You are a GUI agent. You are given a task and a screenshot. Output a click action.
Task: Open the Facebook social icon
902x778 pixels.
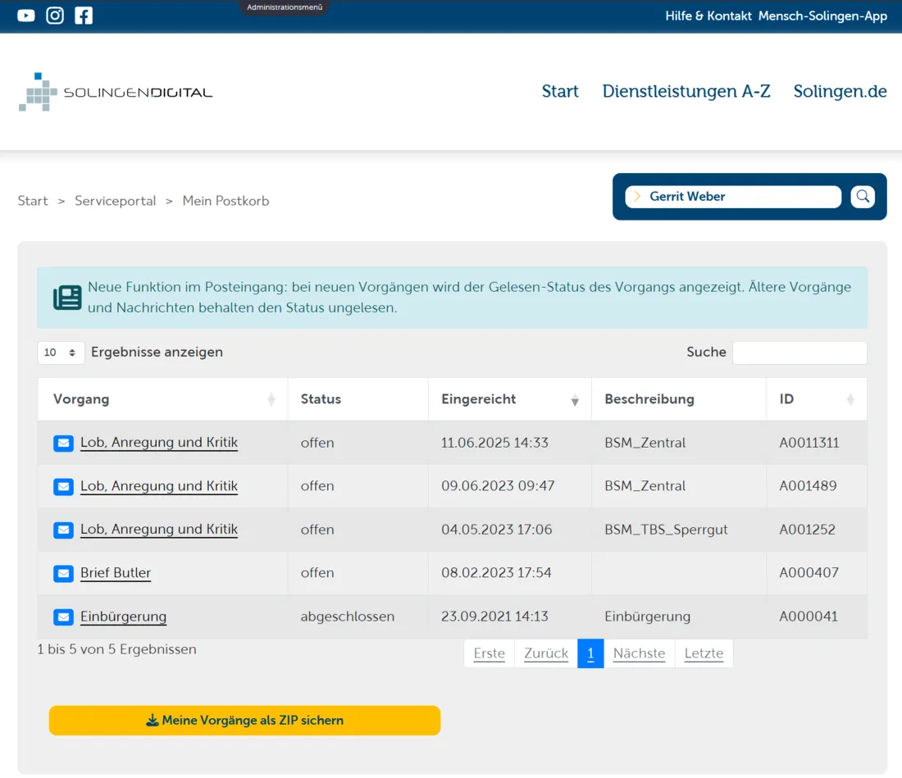point(84,16)
